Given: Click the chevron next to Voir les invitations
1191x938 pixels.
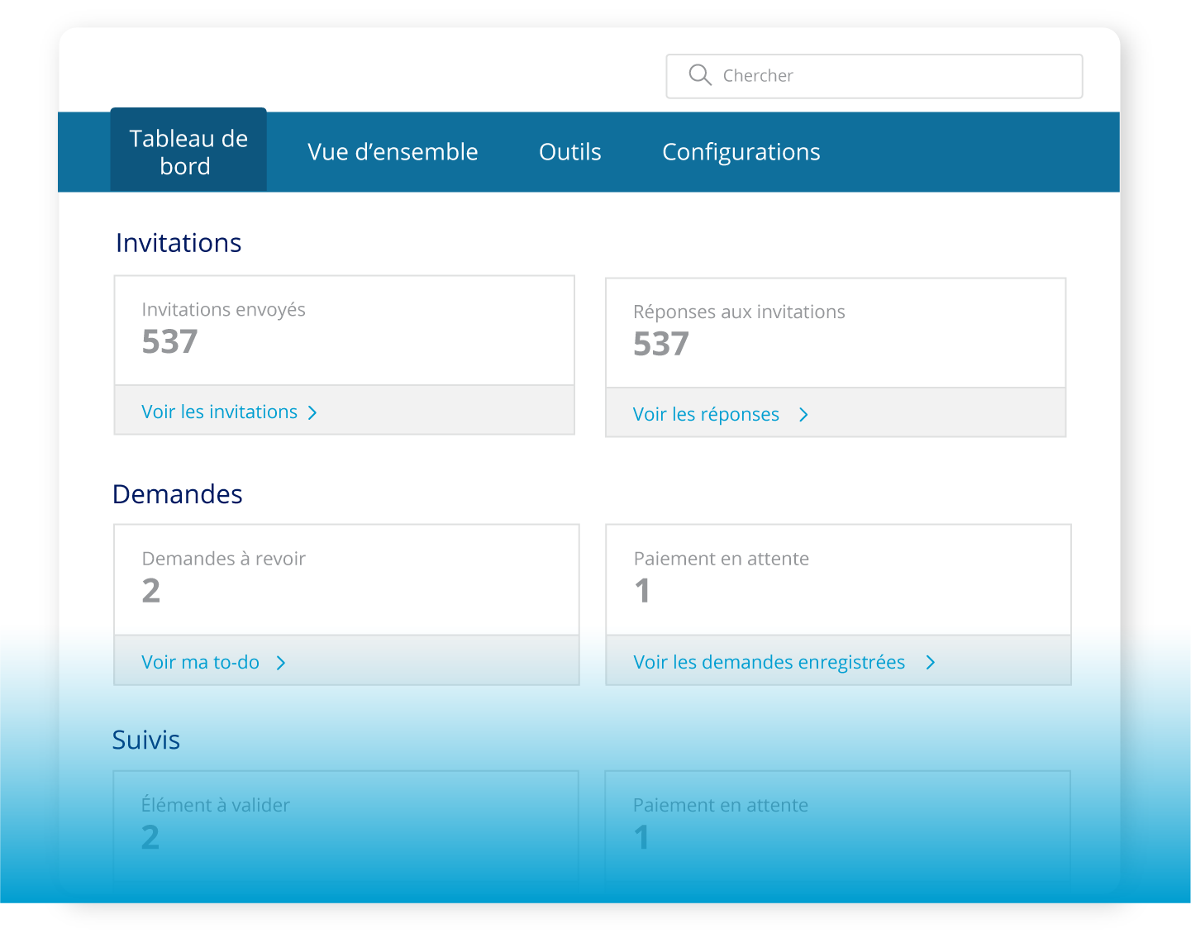Looking at the screenshot, I should point(312,412).
